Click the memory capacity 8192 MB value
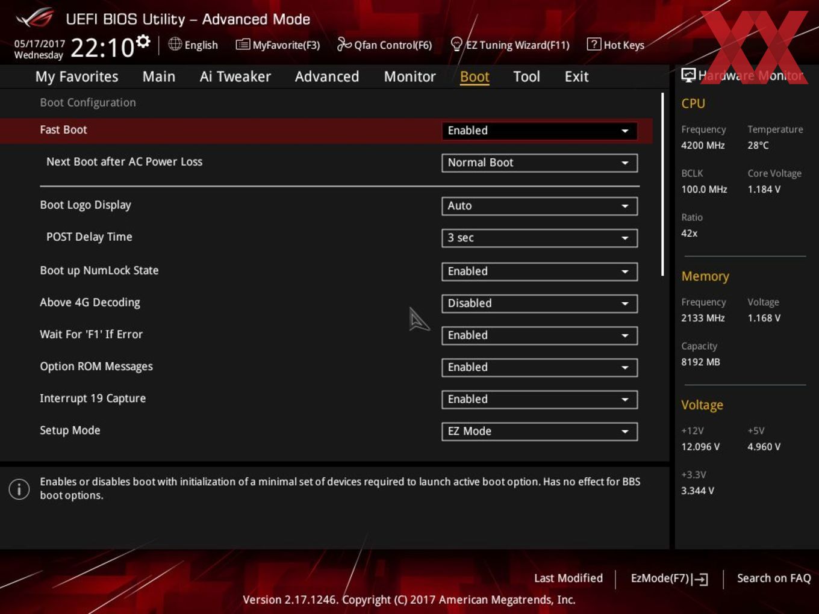Viewport: 819px width, 614px height. point(700,362)
